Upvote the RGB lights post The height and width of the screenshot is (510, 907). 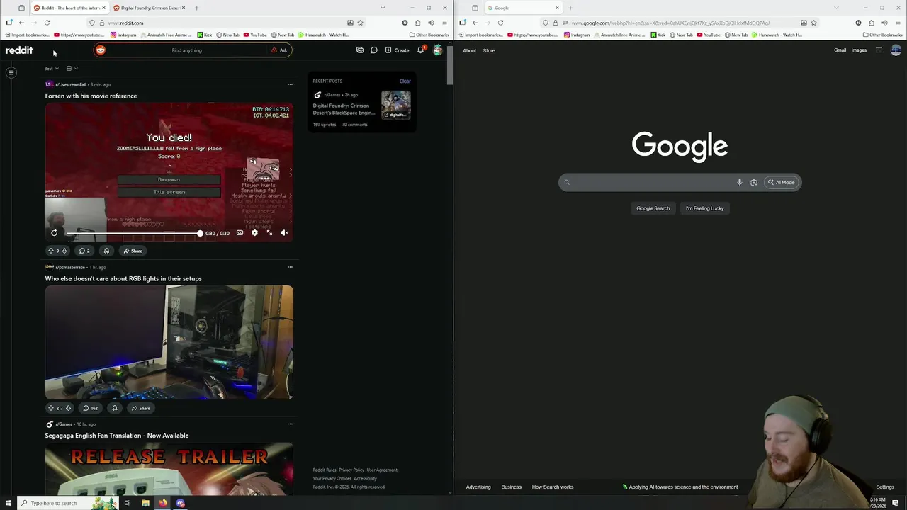tap(50, 408)
